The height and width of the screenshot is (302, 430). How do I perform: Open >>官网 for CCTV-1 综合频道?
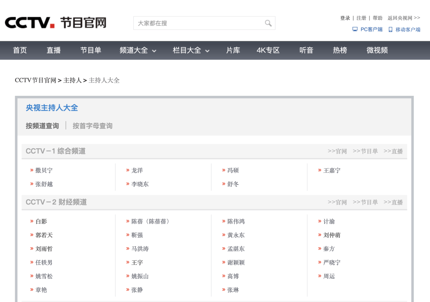(x=337, y=151)
